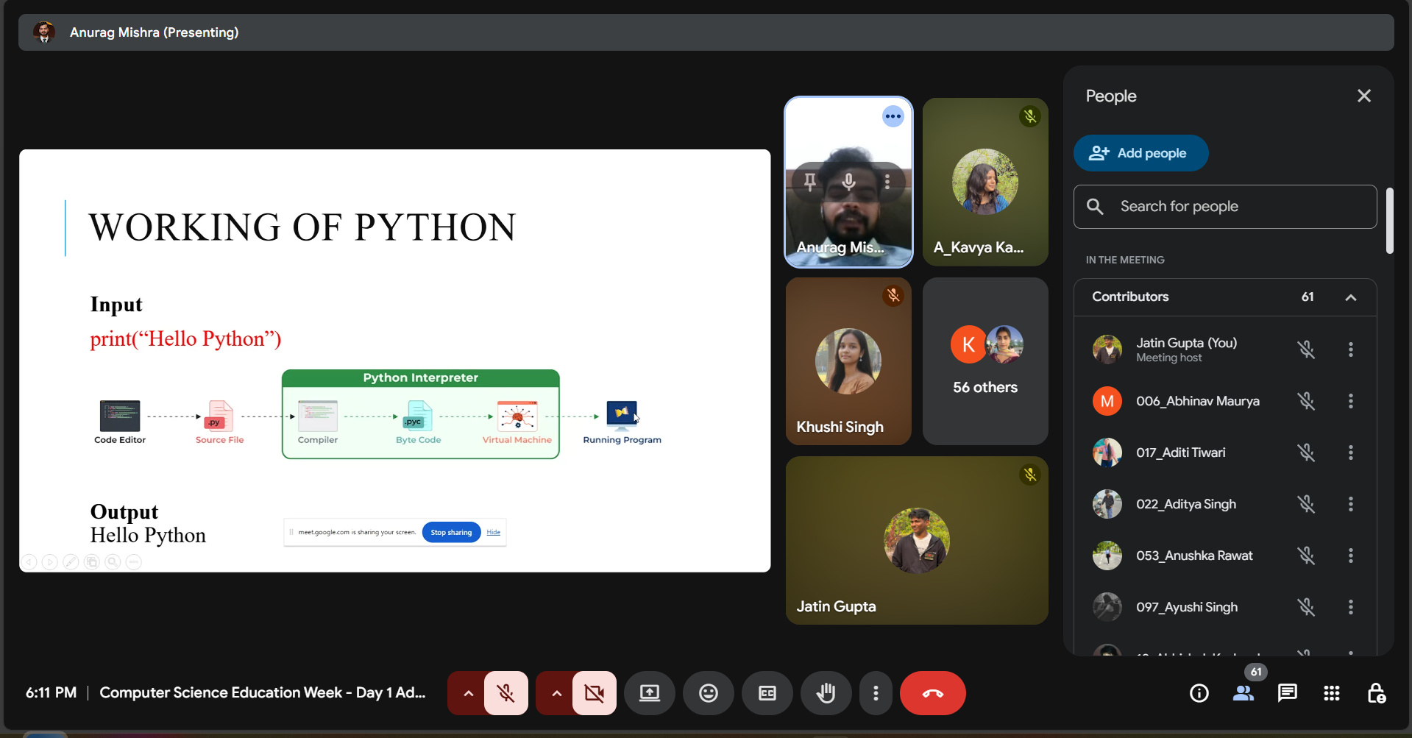Open the chat with everyone icon
Screen dimensions: 1412x738
(x=1287, y=693)
